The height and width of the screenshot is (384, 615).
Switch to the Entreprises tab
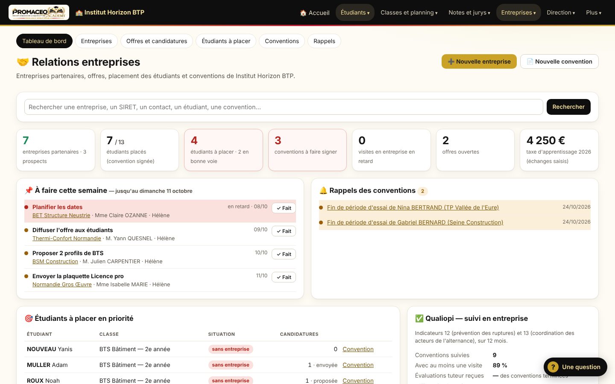[97, 41]
